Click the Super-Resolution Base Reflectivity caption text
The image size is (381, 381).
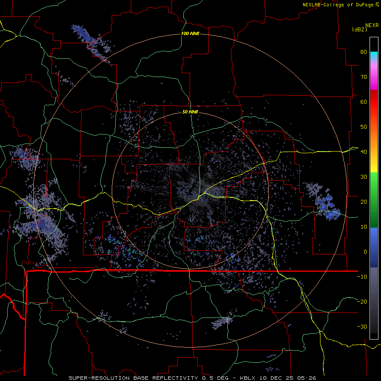[x=133, y=378]
